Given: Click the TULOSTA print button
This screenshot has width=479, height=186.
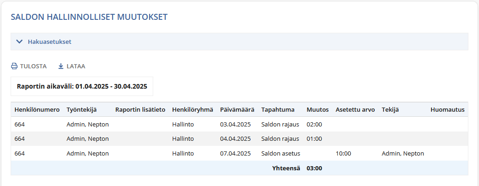Looking at the screenshot, I should pyautogui.click(x=29, y=66).
